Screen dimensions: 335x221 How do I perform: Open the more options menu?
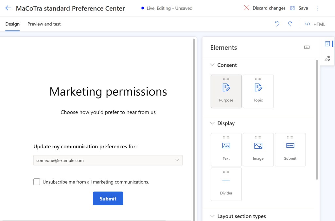click(317, 8)
